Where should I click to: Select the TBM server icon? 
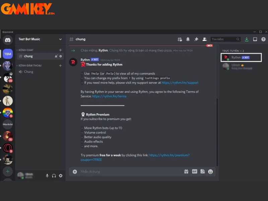[x=8, y=54]
